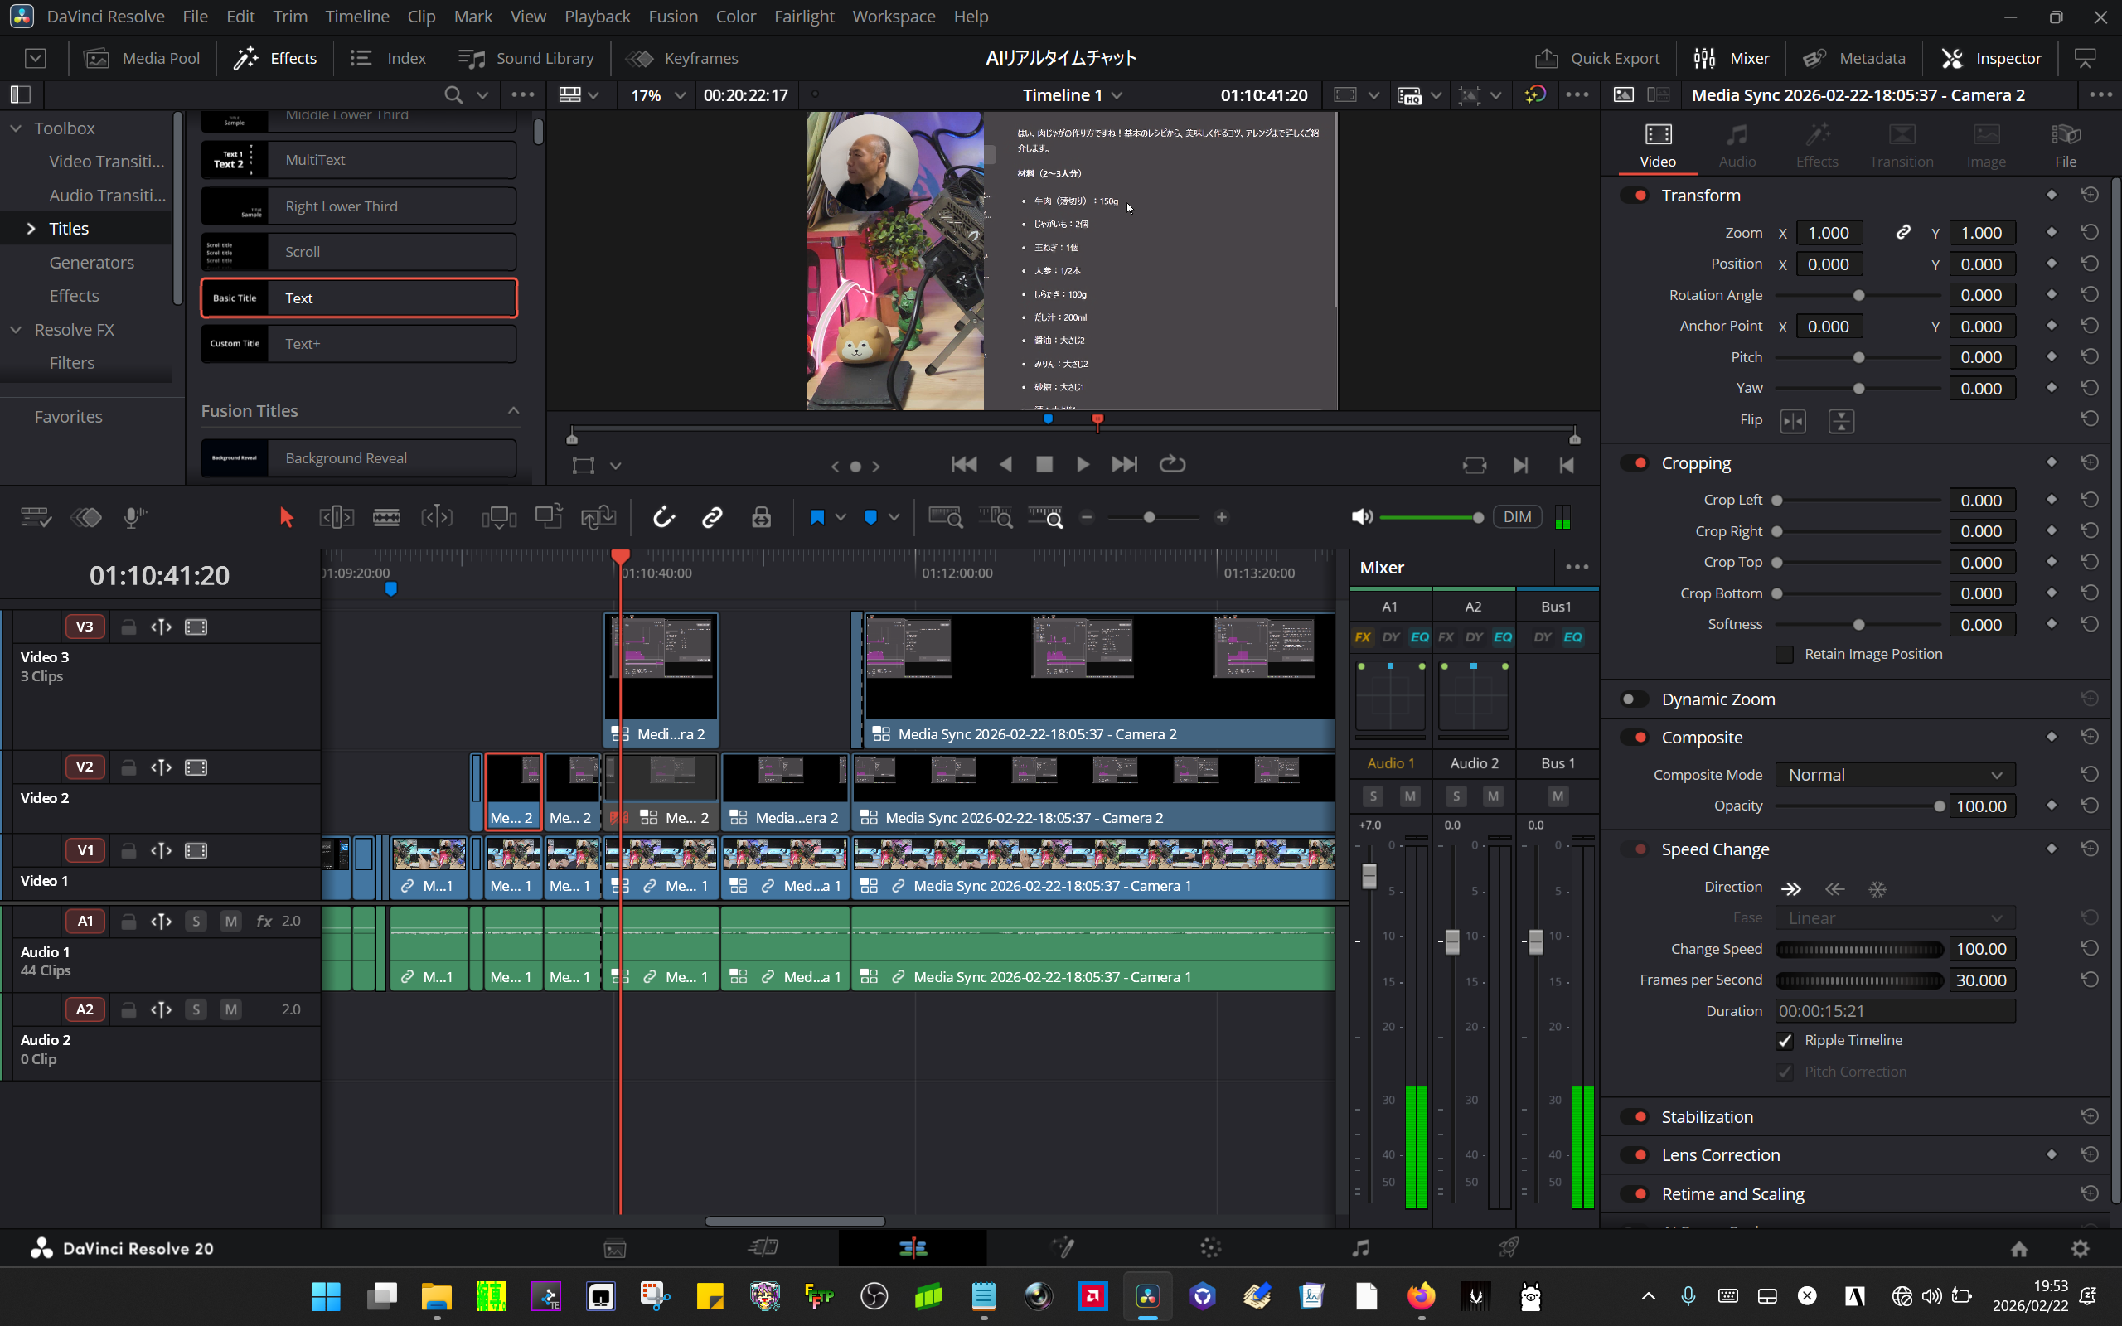Click the Quick Export button
This screenshot has width=2122, height=1326.
point(1596,58)
